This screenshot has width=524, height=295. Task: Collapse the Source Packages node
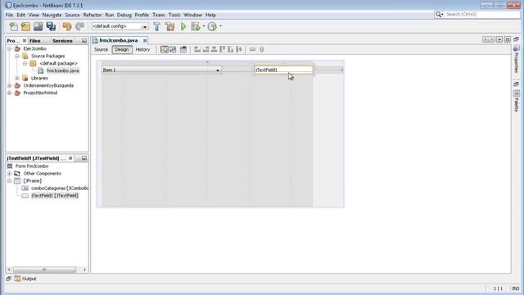coord(17,57)
